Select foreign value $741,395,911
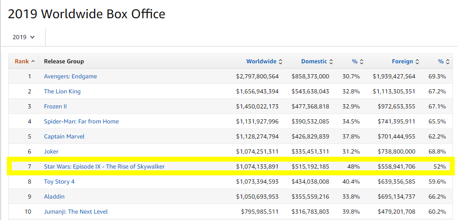 pyautogui.click(x=396, y=121)
